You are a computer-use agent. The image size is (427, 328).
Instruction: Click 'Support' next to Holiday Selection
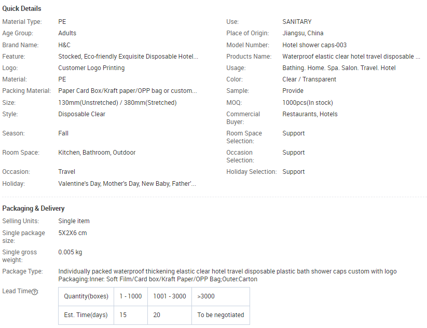pos(294,172)
